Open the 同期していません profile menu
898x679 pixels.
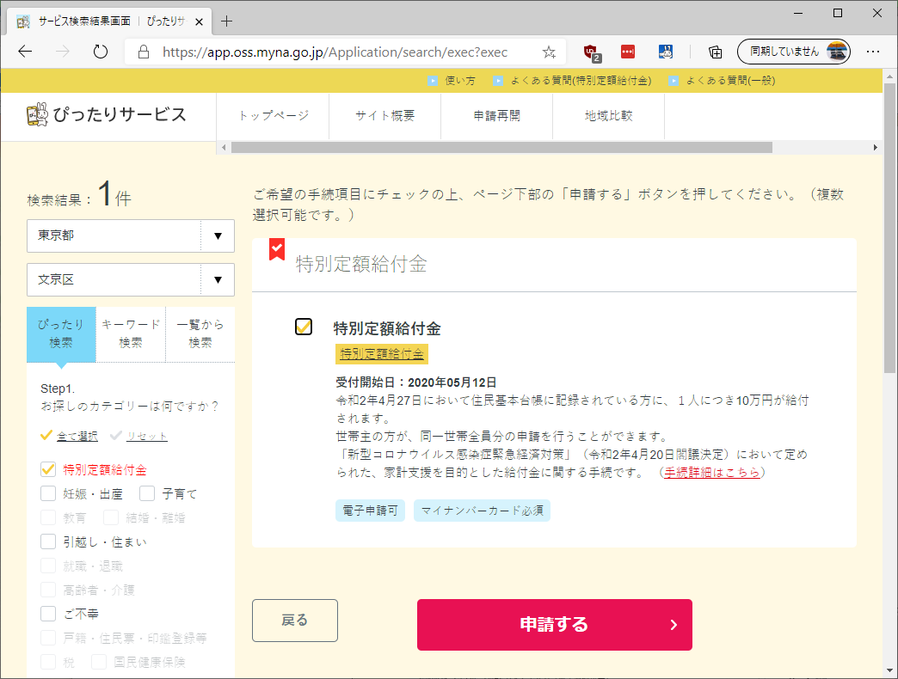794,52
